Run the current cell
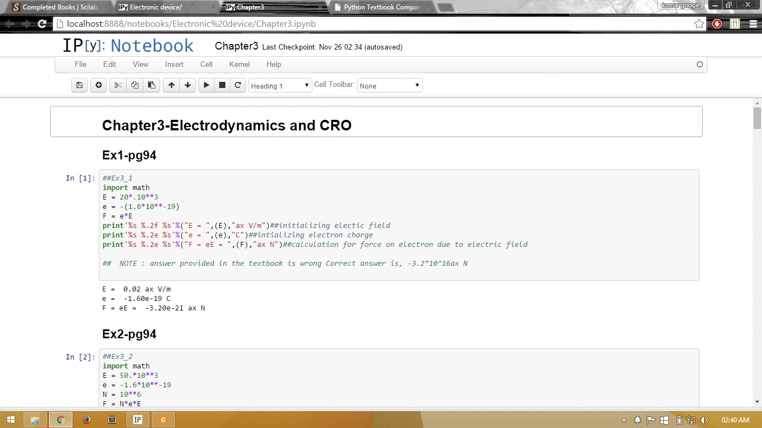This screenshot has height=428, width=762. [206, 85]
